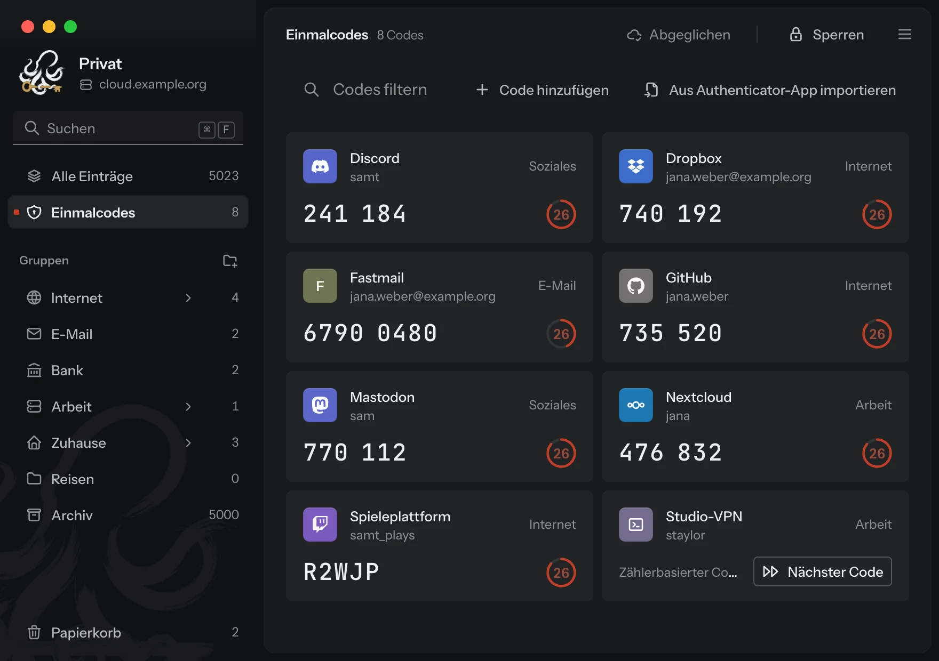
Task: Click the Fastmail letter avatar icon
Action: [x=320, y=286]
